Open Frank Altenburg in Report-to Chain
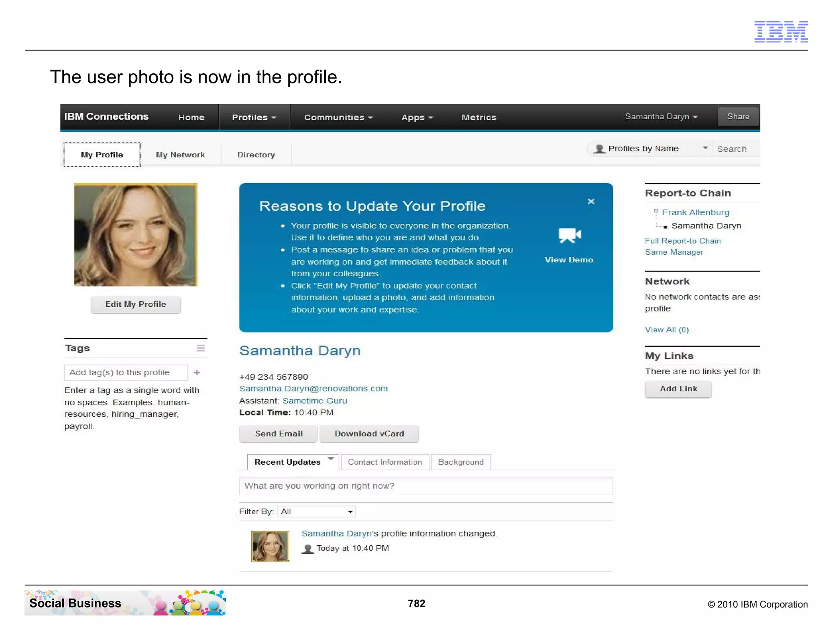833x625 pixels. click(x=696, y=212)
